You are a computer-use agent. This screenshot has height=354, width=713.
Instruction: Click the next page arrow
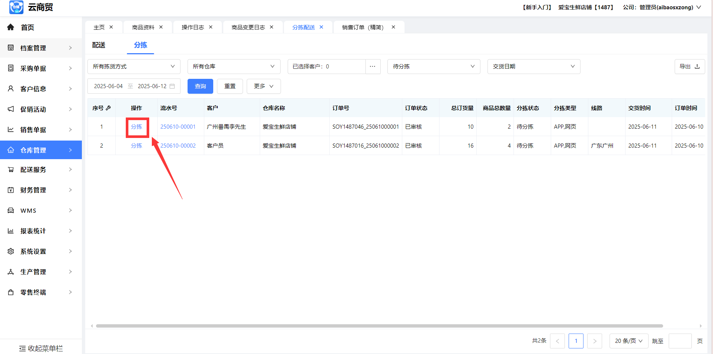(594, 341)
